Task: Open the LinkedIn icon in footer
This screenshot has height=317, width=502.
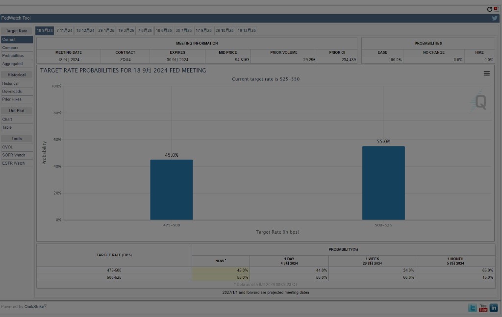Action: click(x=494, y=308)
